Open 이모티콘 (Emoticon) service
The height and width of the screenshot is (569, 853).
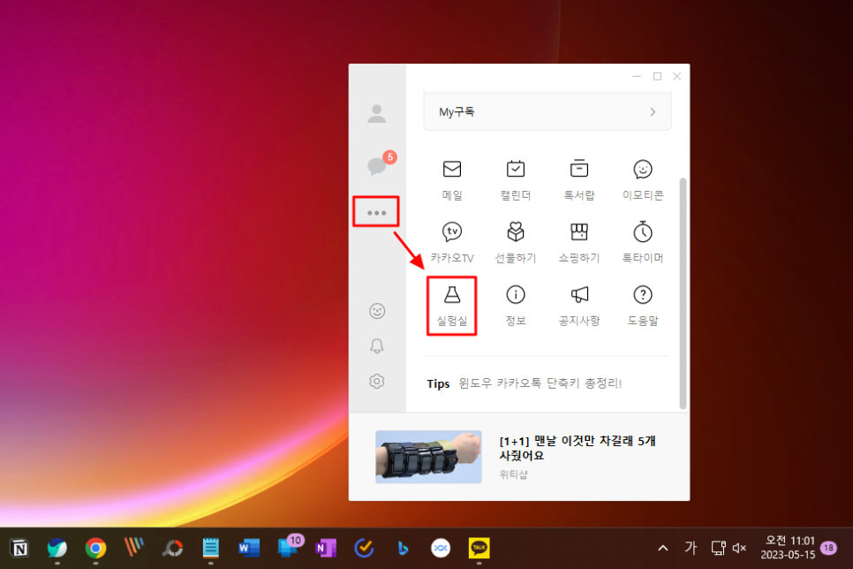643,180
